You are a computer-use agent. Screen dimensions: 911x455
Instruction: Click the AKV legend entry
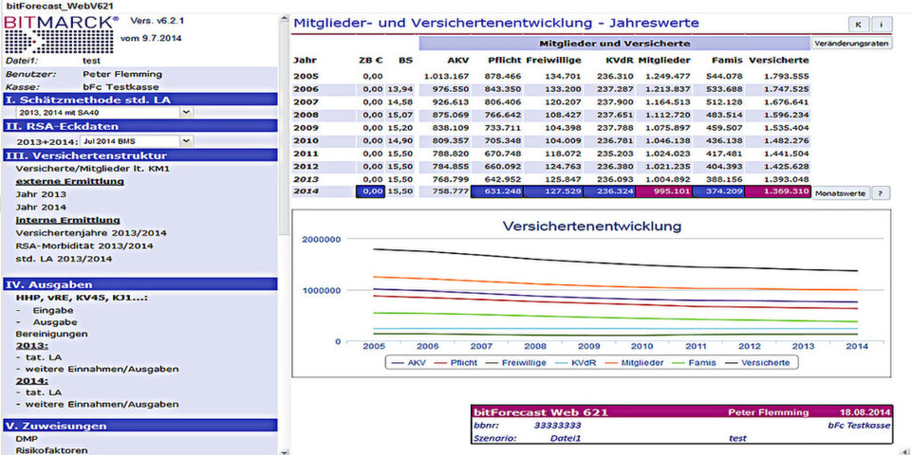pos(409,363)
